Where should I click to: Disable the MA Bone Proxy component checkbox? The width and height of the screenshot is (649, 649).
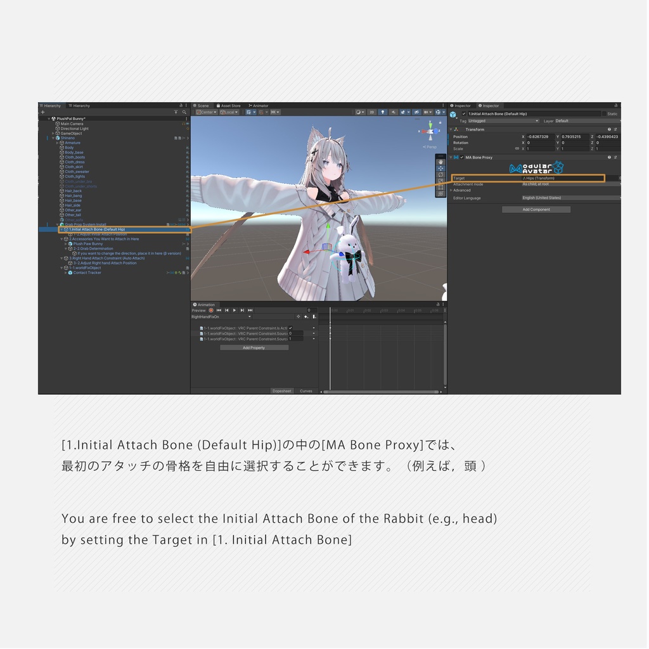coord(461,157)
